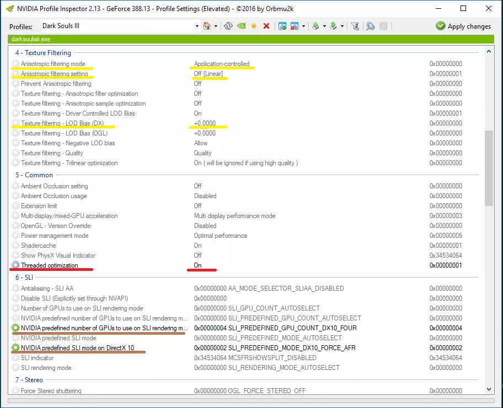This screenshot has width=503, height=408.
Task: Select the darksoulsiii.exe green application bar
Action: pos(251,39)
